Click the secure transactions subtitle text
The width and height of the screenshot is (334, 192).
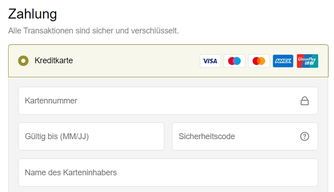point(94,31)
